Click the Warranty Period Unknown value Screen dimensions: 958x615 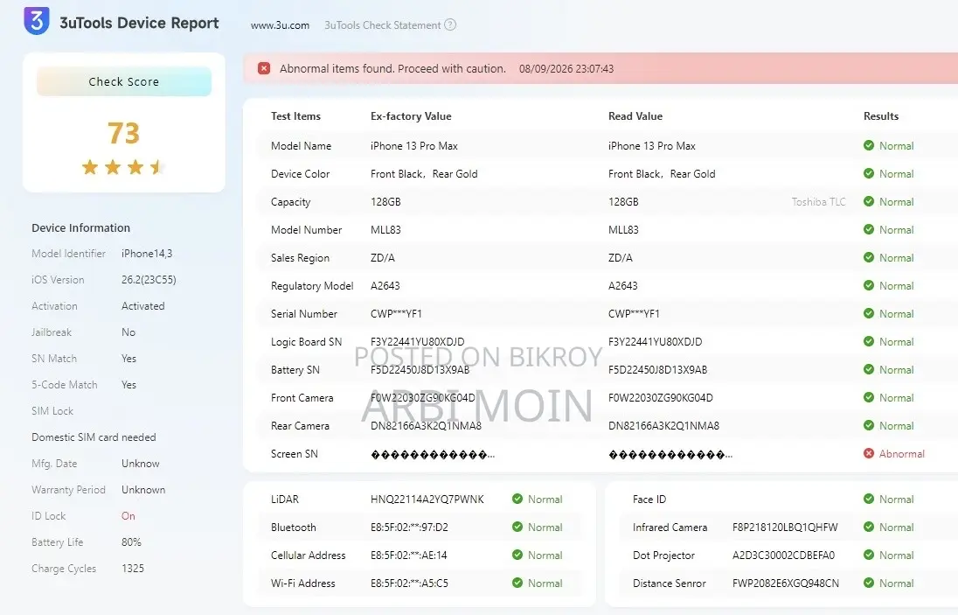point(143,490)
